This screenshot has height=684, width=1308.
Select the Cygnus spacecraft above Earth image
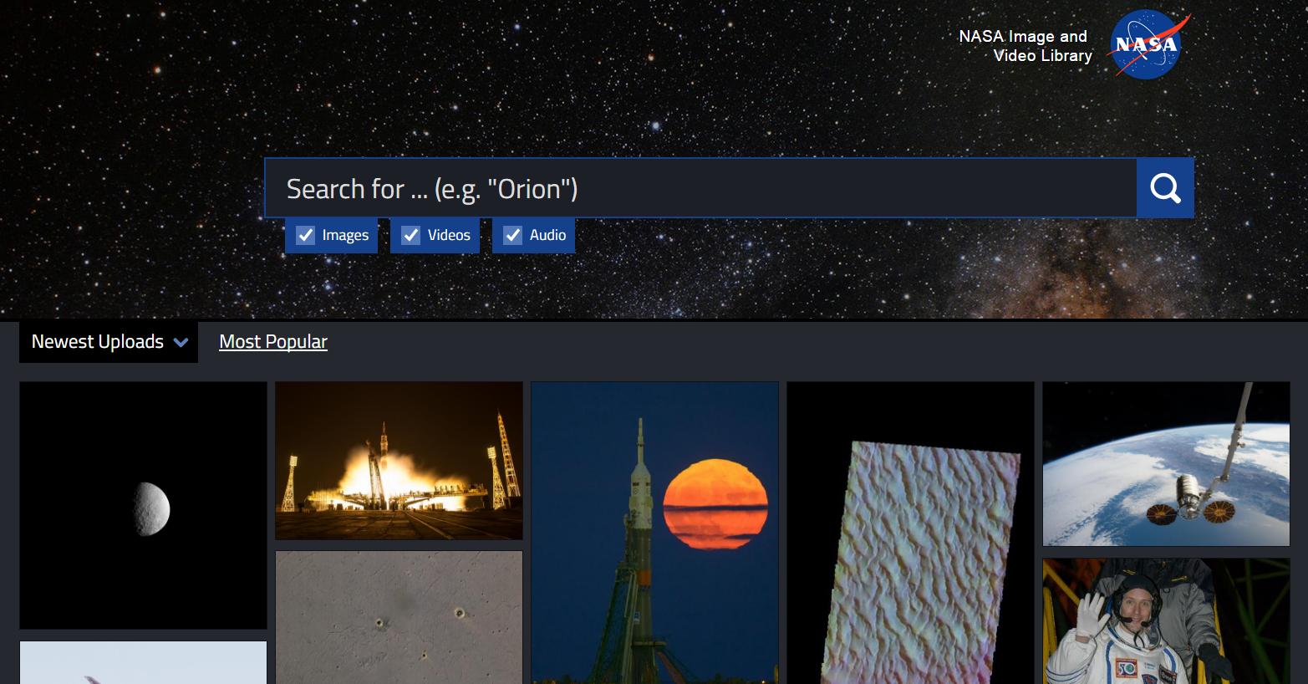pos(1166,464)
